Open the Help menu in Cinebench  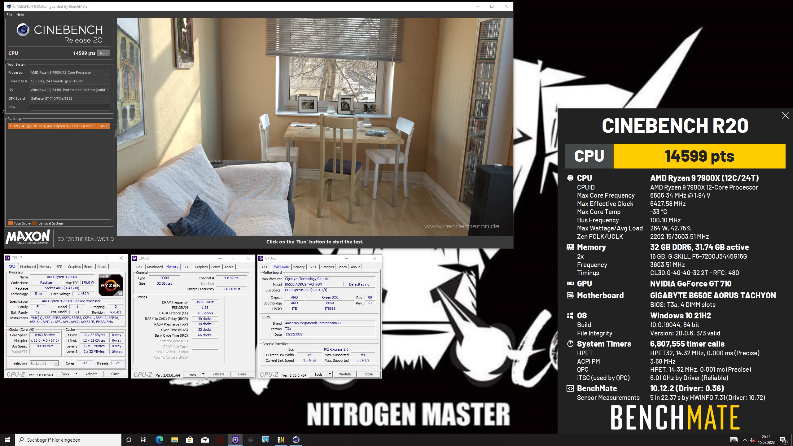pyautogui.click(x=20, y=15)
